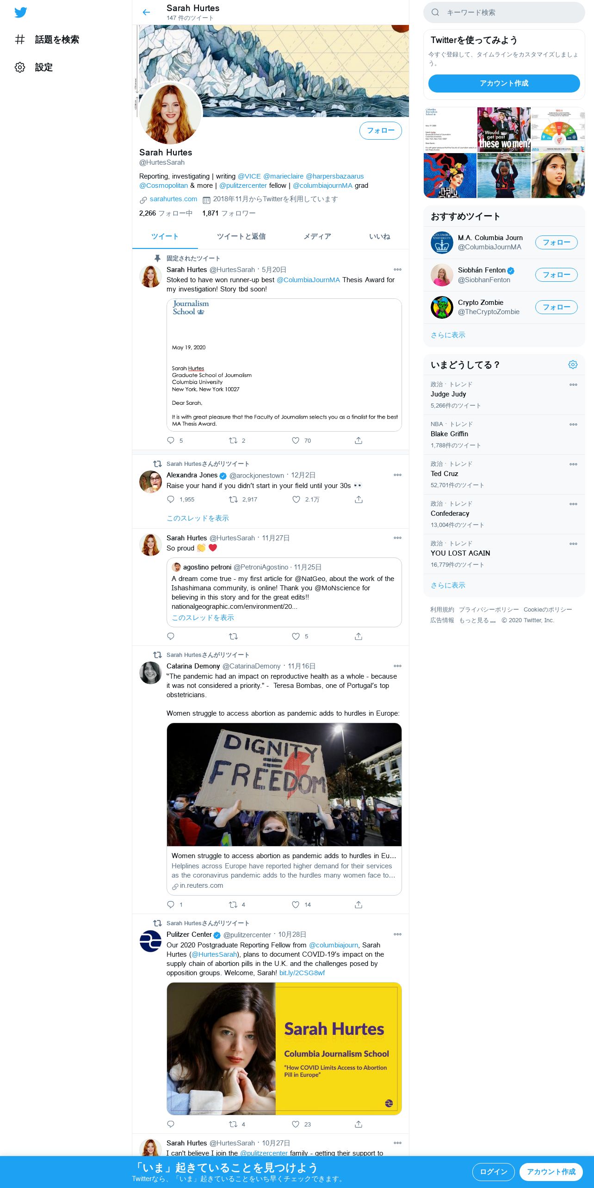Retweet Alexandra Jones's tweet
This screenshot has width=594, height=1188.
[233, 500]
